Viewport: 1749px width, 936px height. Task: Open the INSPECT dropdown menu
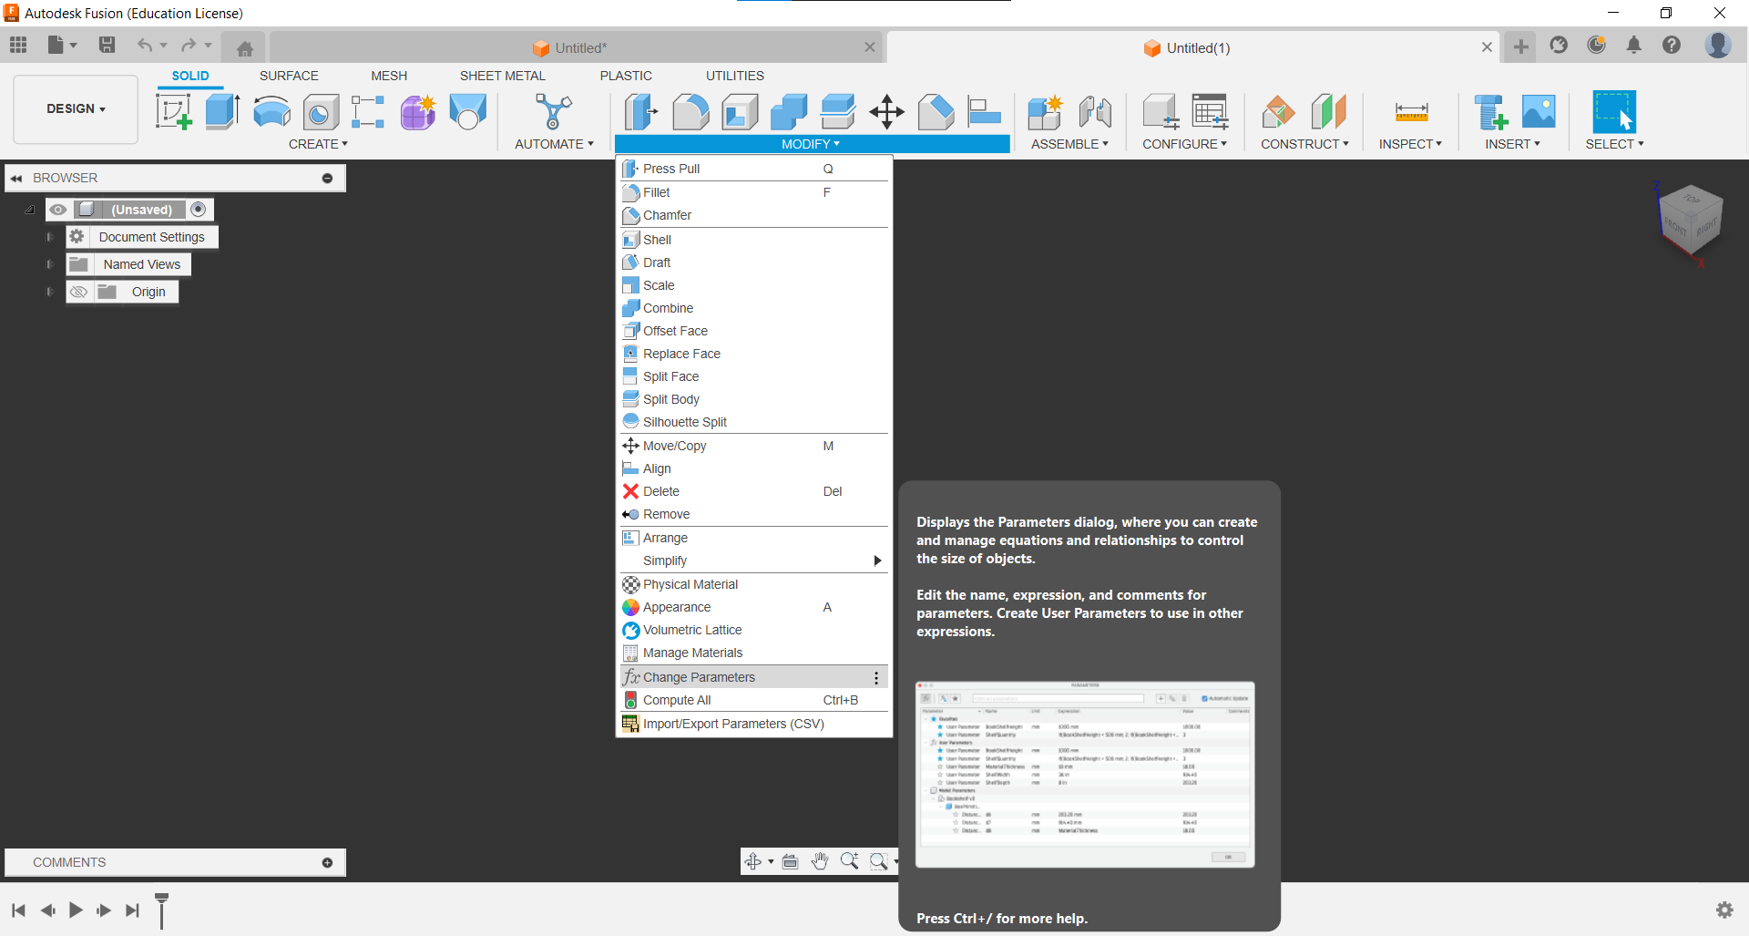tap(1410, 144)
